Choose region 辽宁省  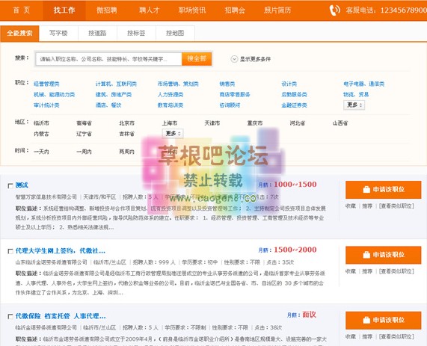pyautogui.click(x=85, y=134)
